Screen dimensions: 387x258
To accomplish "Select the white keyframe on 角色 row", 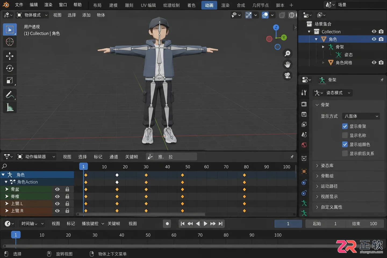I will 117,175.
